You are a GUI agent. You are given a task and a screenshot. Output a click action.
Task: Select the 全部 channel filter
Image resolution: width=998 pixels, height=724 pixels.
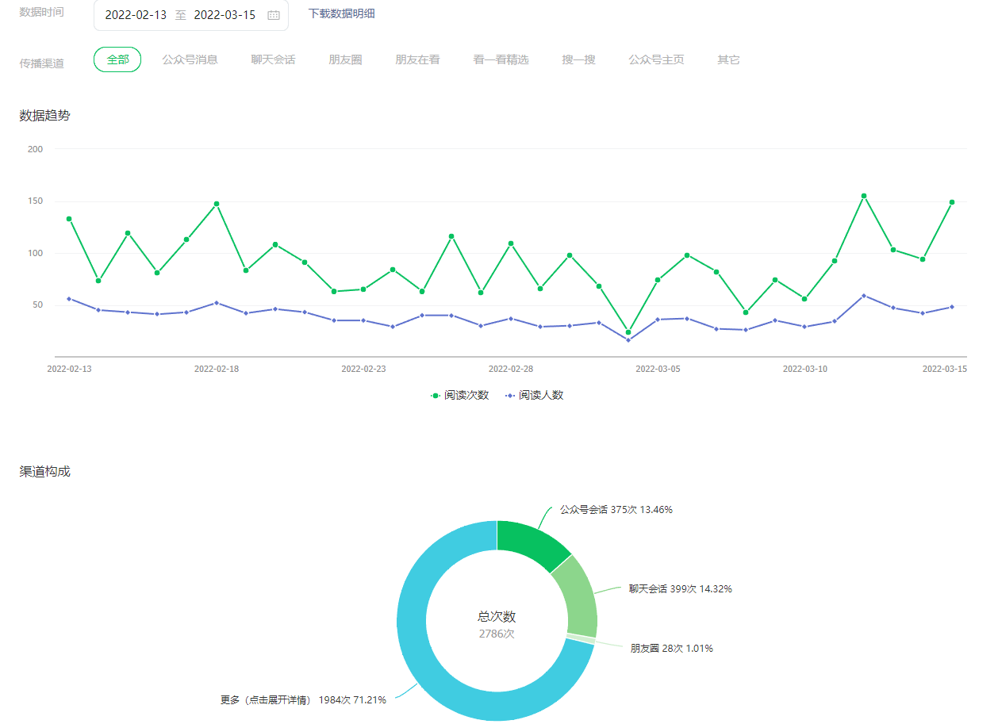(x=117, y=59)
